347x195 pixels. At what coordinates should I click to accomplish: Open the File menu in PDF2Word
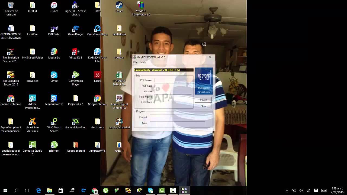135,63
